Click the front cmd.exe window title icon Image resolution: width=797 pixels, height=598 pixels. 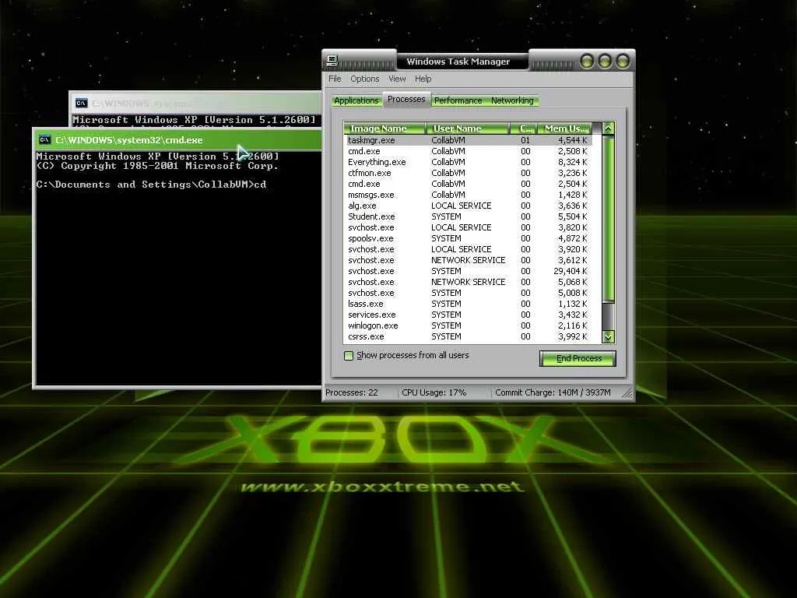[44, 139]
